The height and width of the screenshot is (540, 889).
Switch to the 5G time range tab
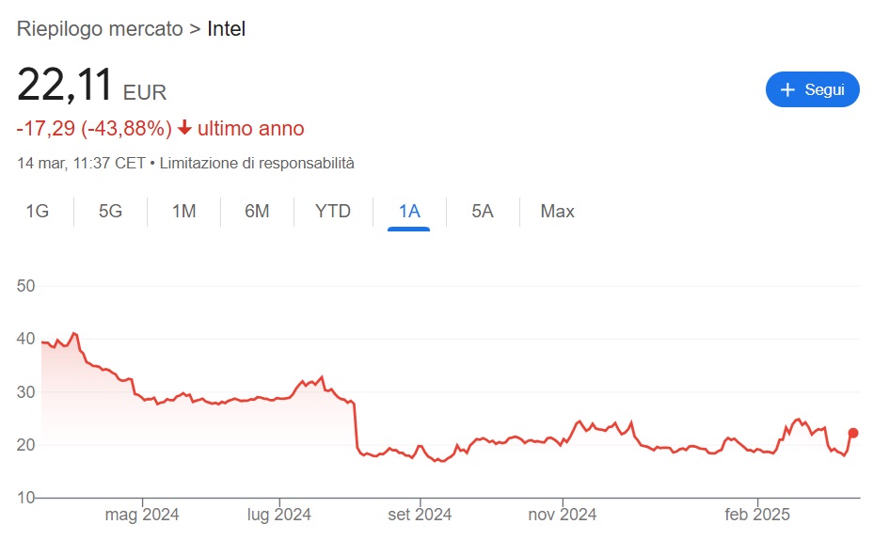(110, 211)
